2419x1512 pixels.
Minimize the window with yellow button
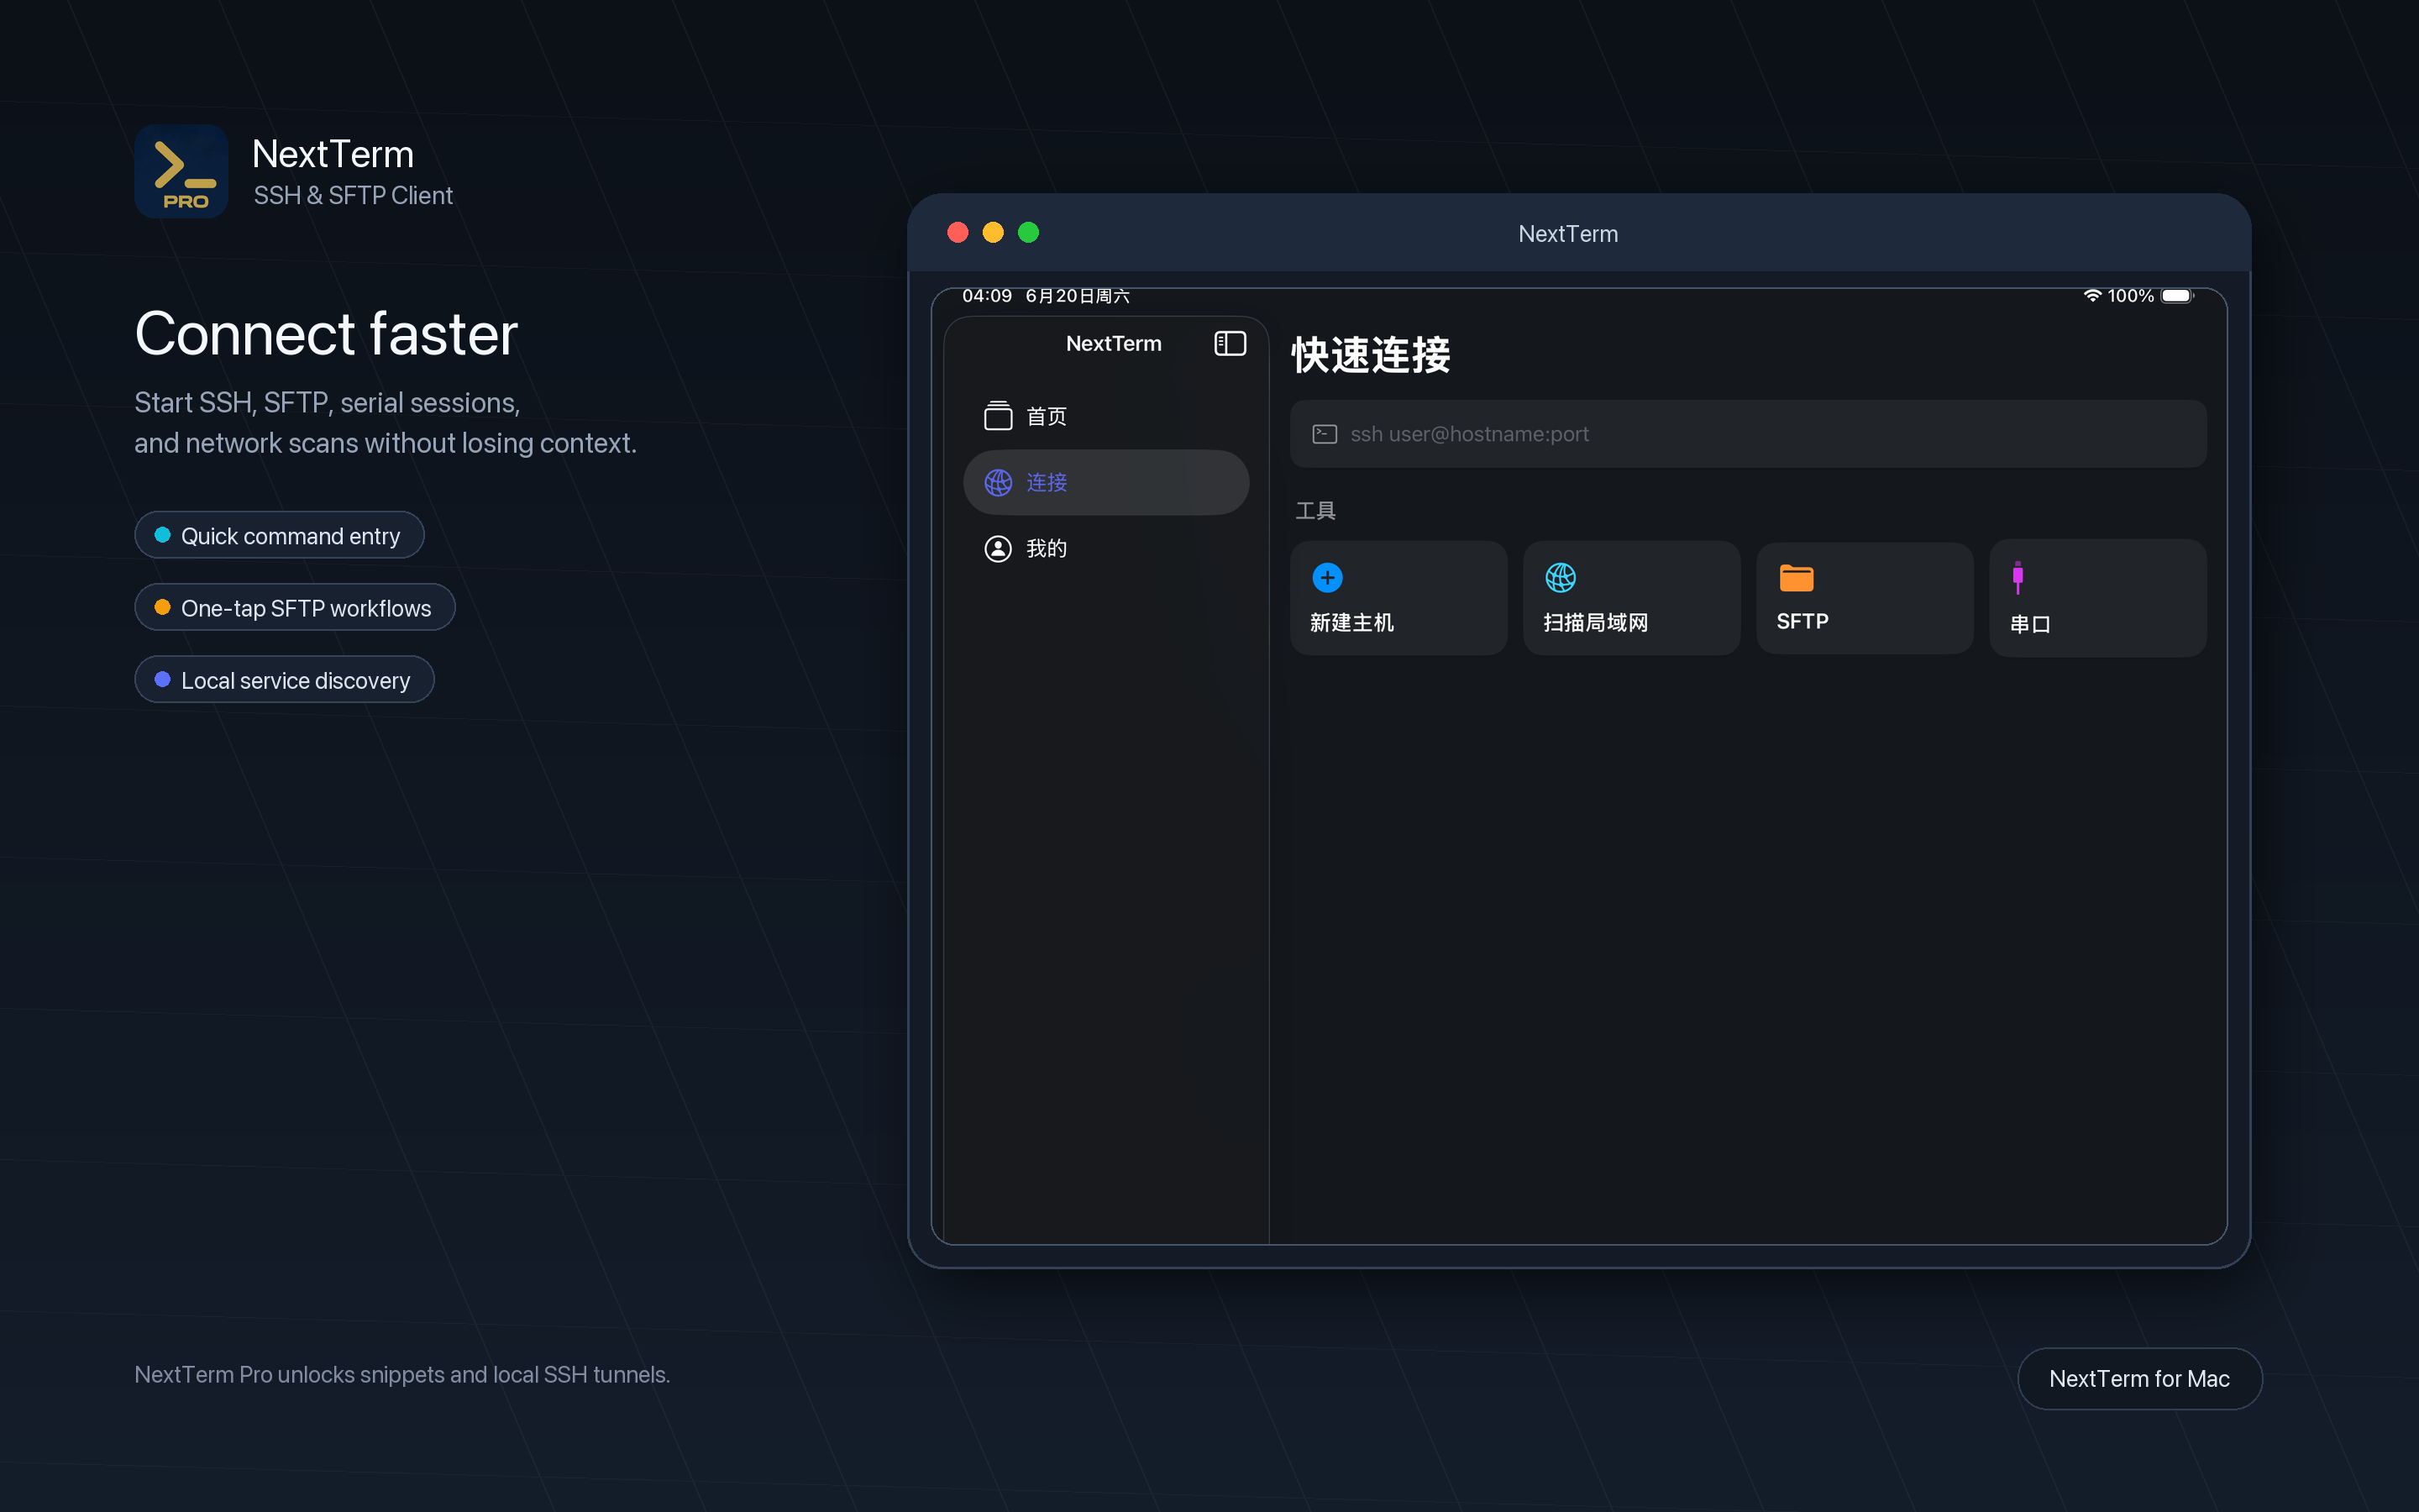993,233
